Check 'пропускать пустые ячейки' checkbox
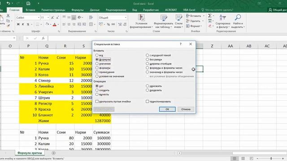The width and height of the screenshot is (287, 161). tap(97, 102)
